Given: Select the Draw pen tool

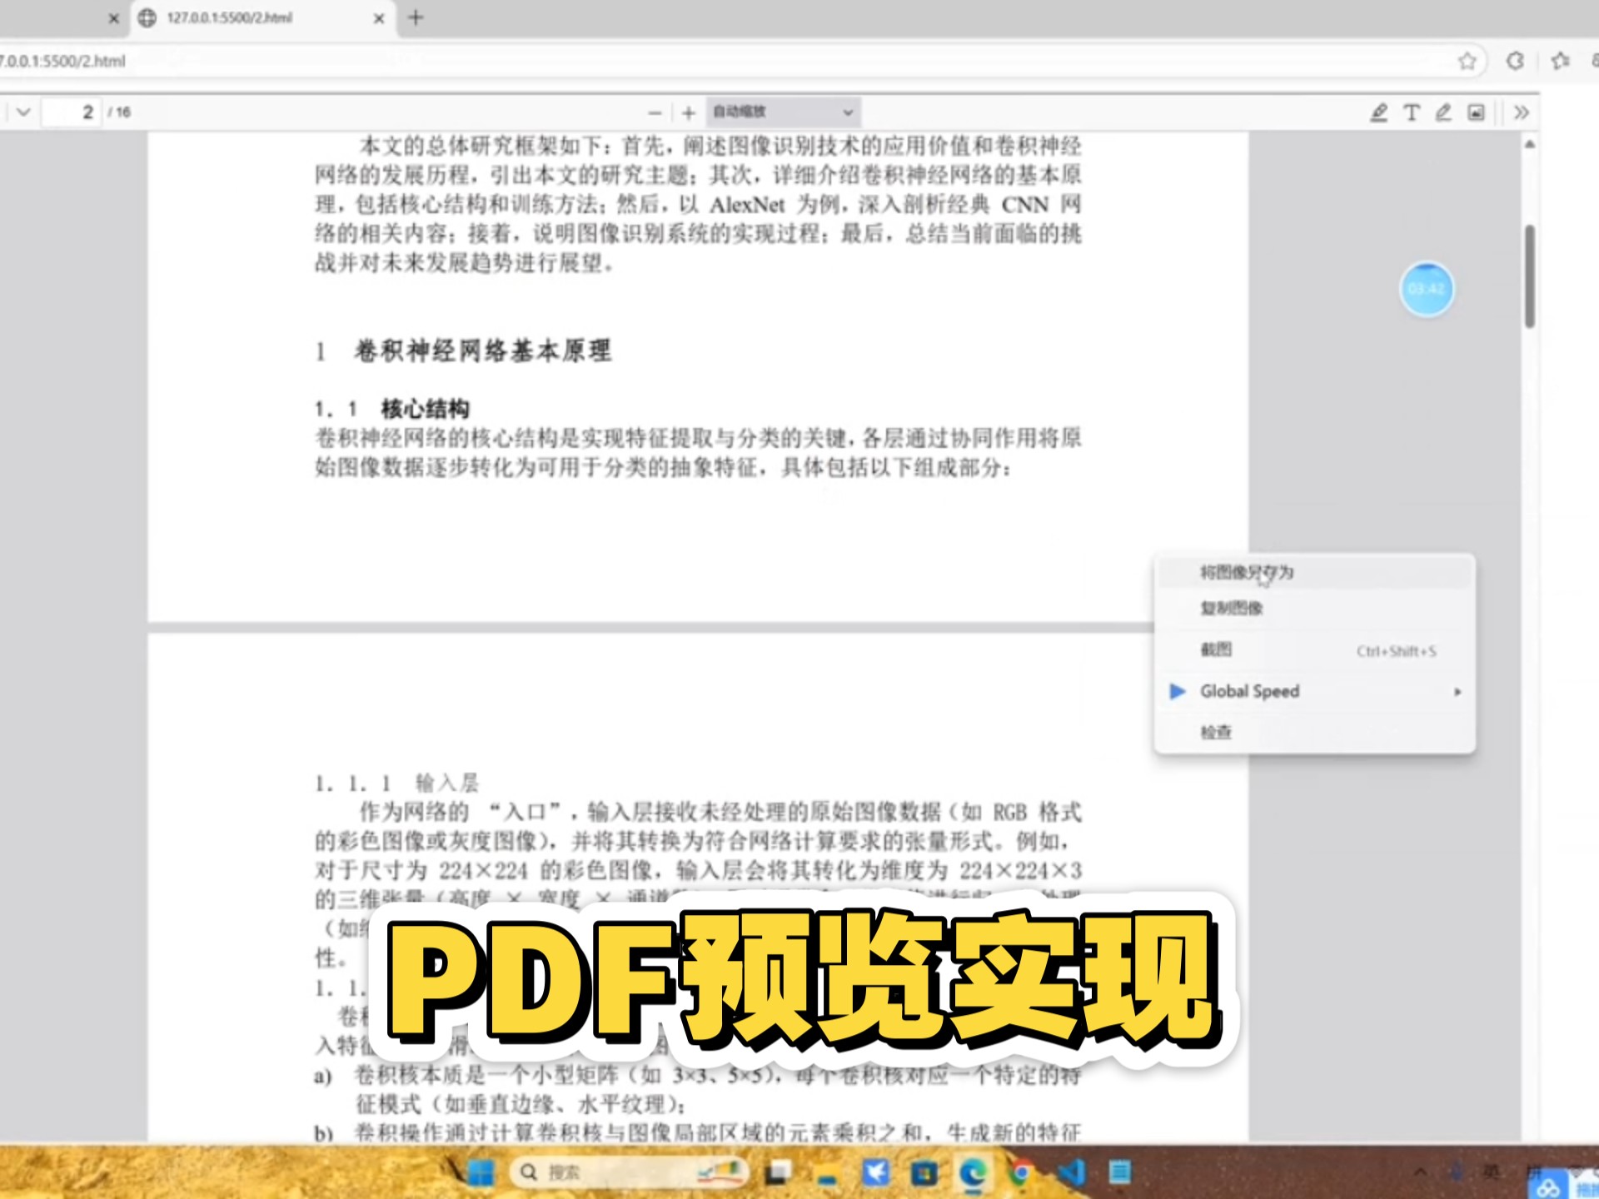Looking at the screenshot, I should (1443, 112).
